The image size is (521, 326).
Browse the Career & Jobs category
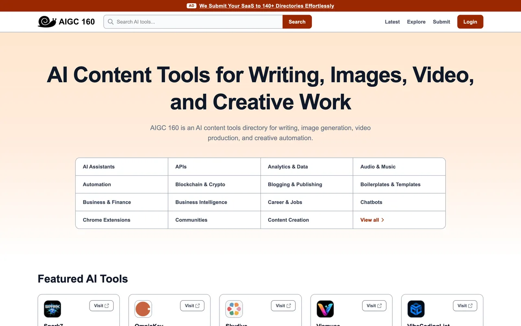tap(306, 202)
